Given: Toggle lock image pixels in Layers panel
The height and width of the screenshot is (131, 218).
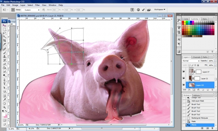Looking at the screenshot, I should 192,65.
